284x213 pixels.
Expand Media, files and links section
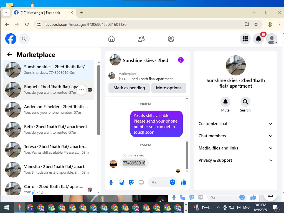coord(235,148)
